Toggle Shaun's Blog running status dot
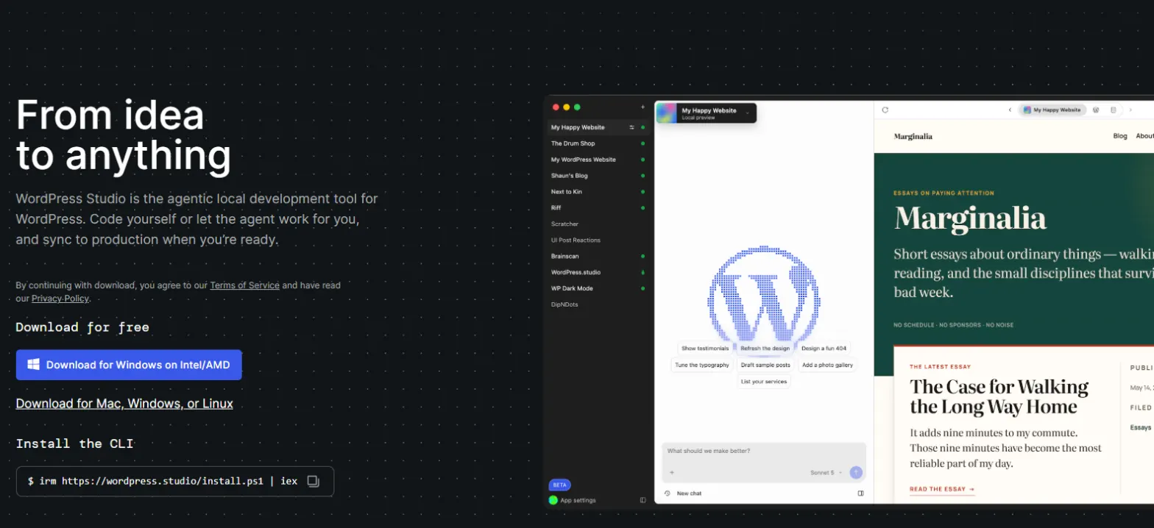 pyautogui.click(x=643, y=176)
